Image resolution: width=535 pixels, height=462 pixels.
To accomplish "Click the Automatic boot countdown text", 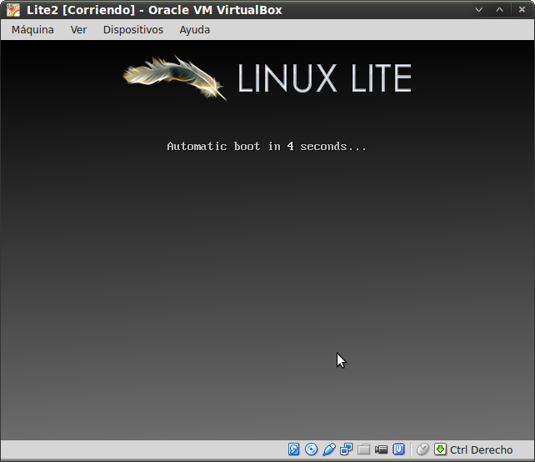I will click(x=267, y=146).
